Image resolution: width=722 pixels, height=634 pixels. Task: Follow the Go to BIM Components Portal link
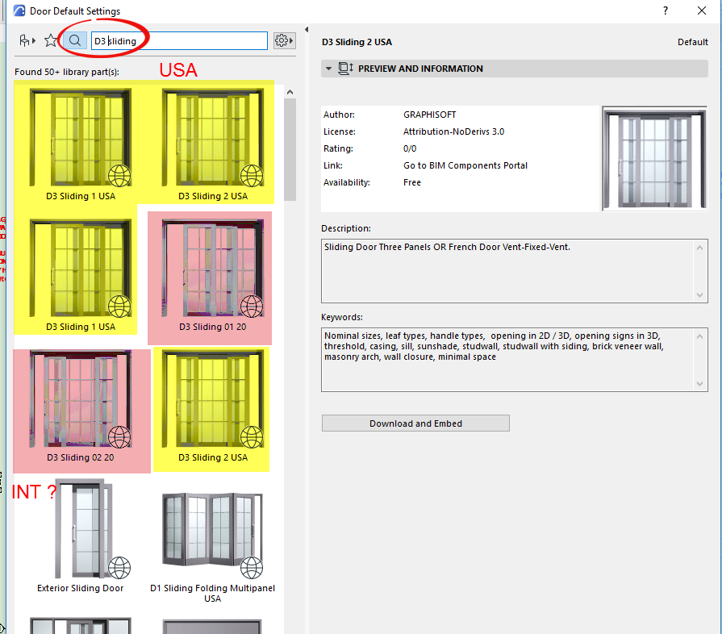(x=465, y=165)
